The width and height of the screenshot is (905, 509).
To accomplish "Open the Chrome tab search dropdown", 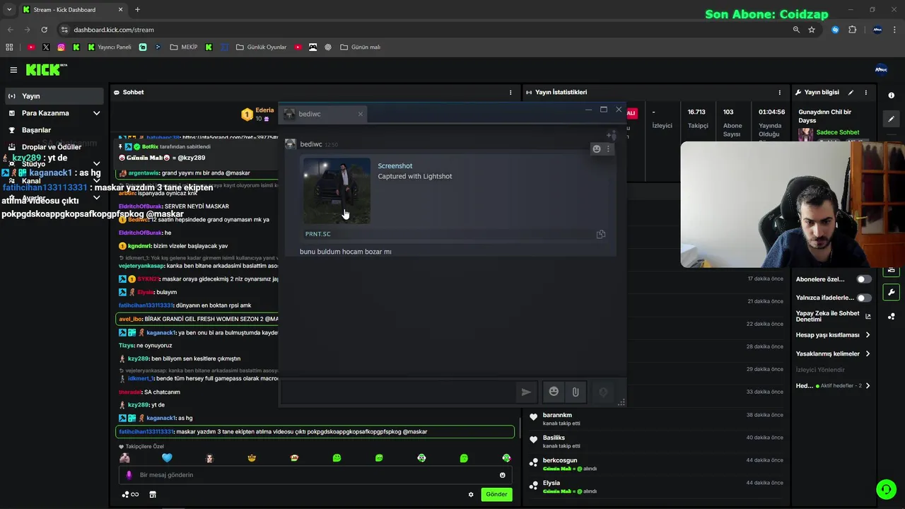I will point(9,10).
